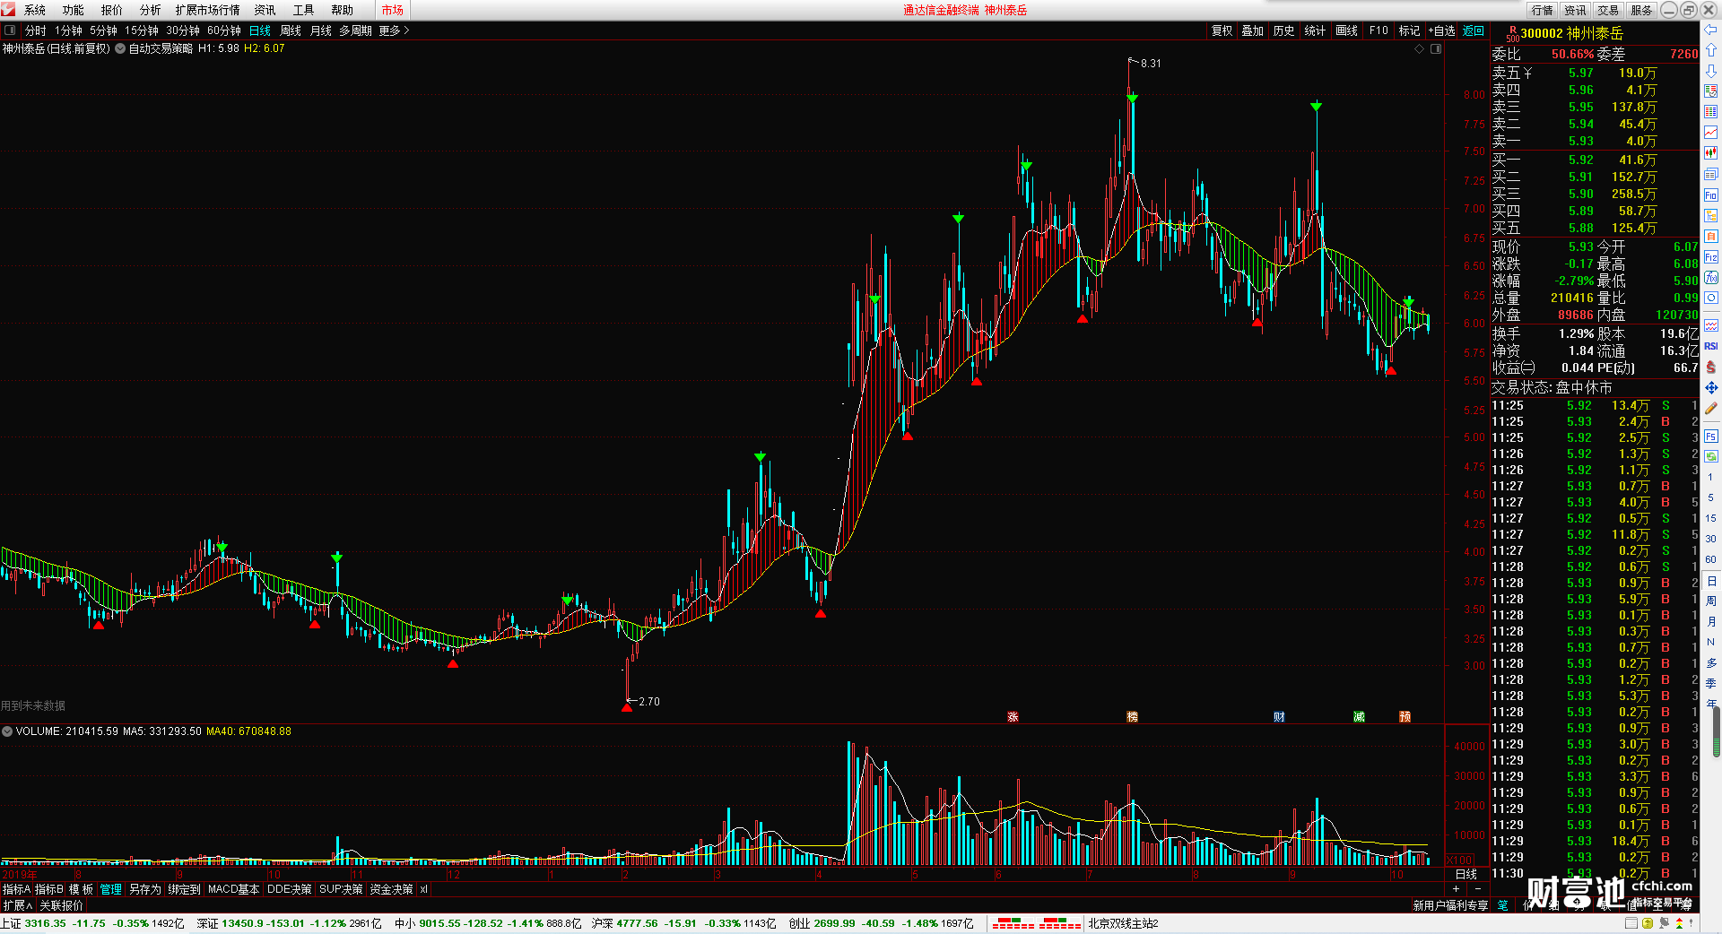Viewport: 1722px width, 934px height.
Task: Click the blue four-arrow move icon
Action: pos(1711,387)
